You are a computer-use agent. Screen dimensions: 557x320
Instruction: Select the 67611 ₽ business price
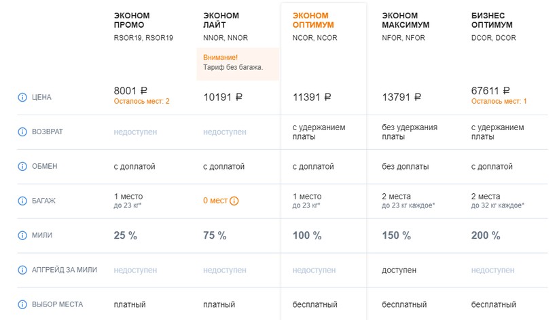click(x=490, y=91)
